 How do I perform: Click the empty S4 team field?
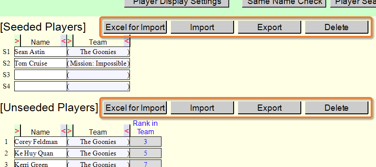pyautogui.click(x=98, y=86)
